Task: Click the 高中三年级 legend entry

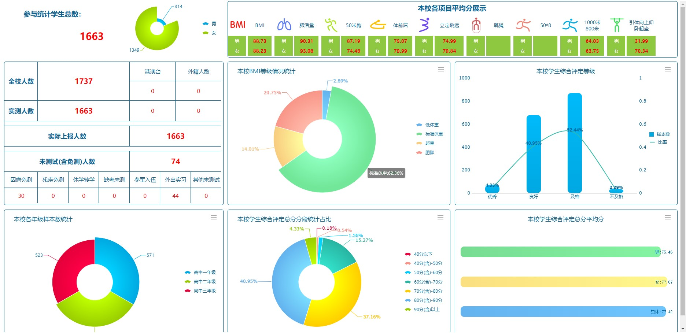Action: 200,291
